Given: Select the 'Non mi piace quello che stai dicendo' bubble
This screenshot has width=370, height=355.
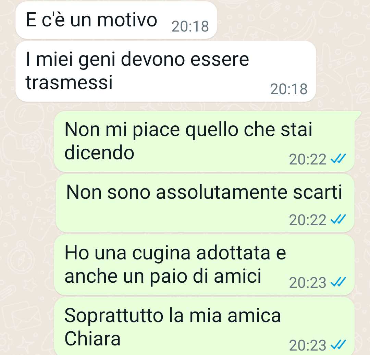Looking at the screenshot, I should pyautogui.click(x=205, y=141).
